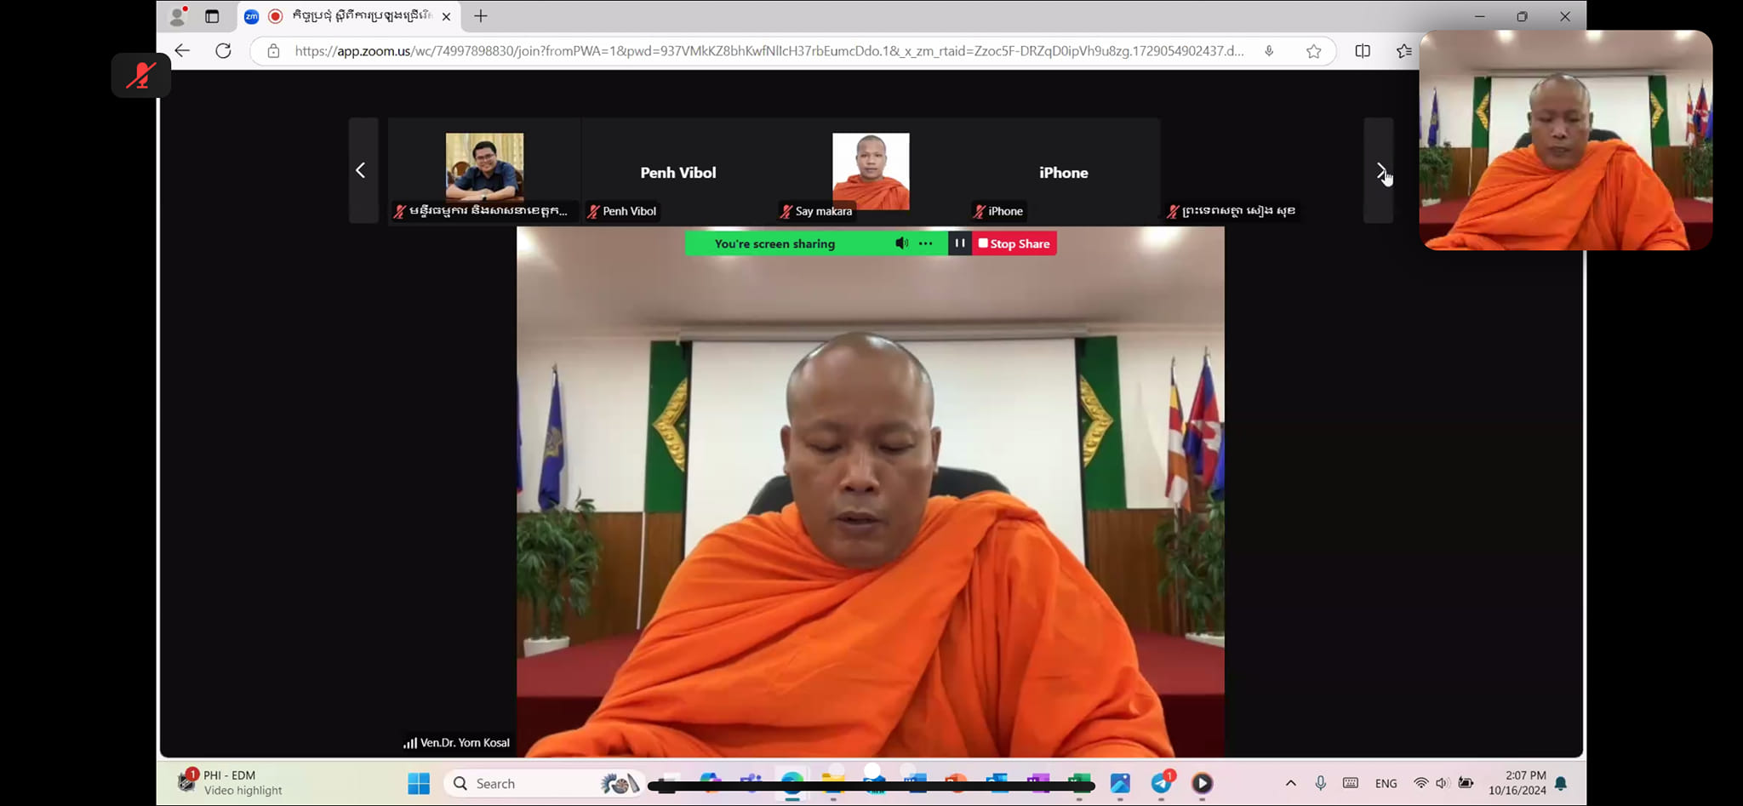Focus the app.zoom.us address bar

point(769,51)
